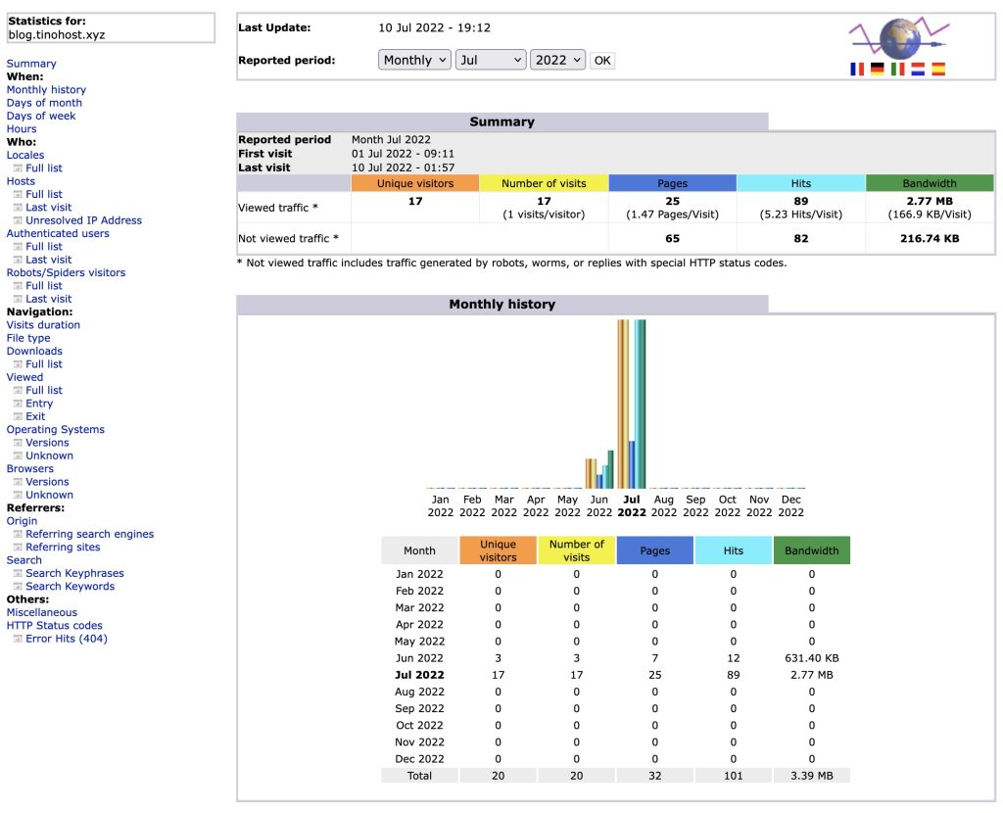
Task: Click the 3.39 MB total bandwidth cell
Action: click(812, 776)
